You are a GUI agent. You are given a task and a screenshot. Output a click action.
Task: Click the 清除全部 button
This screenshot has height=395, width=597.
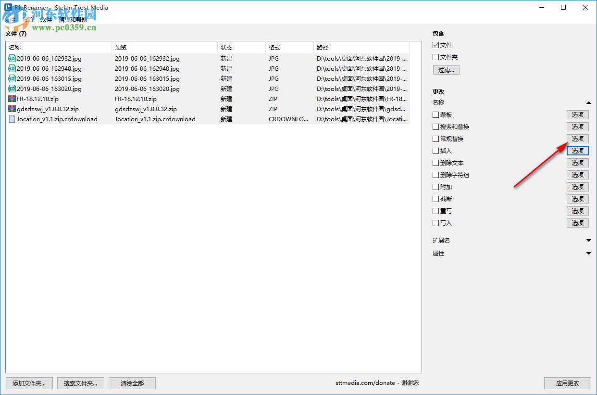(132, 383)
